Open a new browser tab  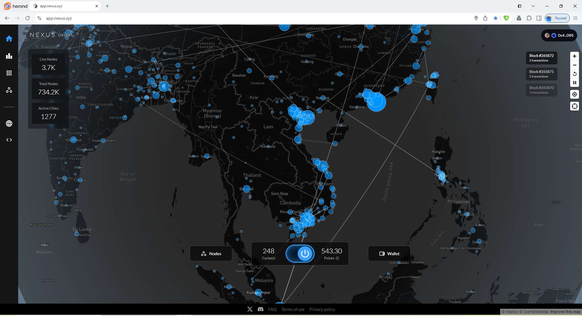click(x=107, y=6)
